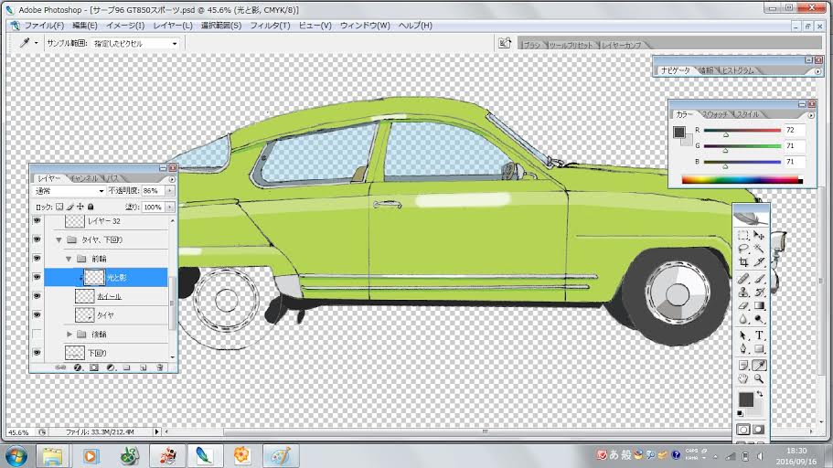The image size is (833, 468).
Task: Open the ファイル(F) menu
Action: pyautogui.click(x=44, y=26)
